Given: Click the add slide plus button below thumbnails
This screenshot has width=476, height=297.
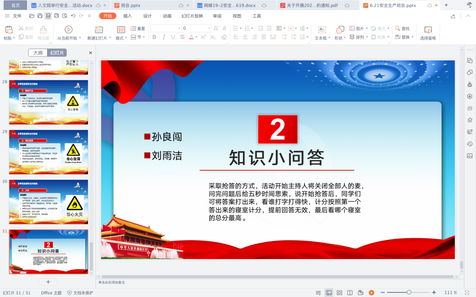Looking at the screenshot, I should click(x=48, y=282).
